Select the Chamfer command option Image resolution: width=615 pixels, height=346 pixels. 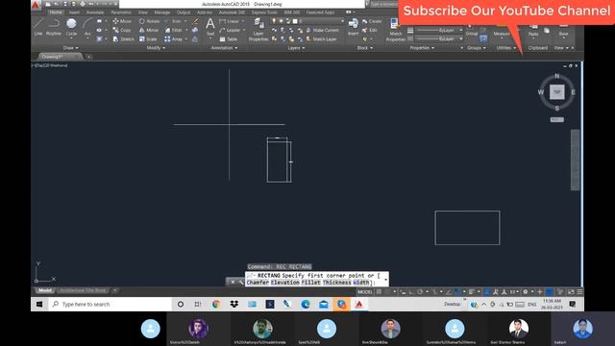coord(258,283)
